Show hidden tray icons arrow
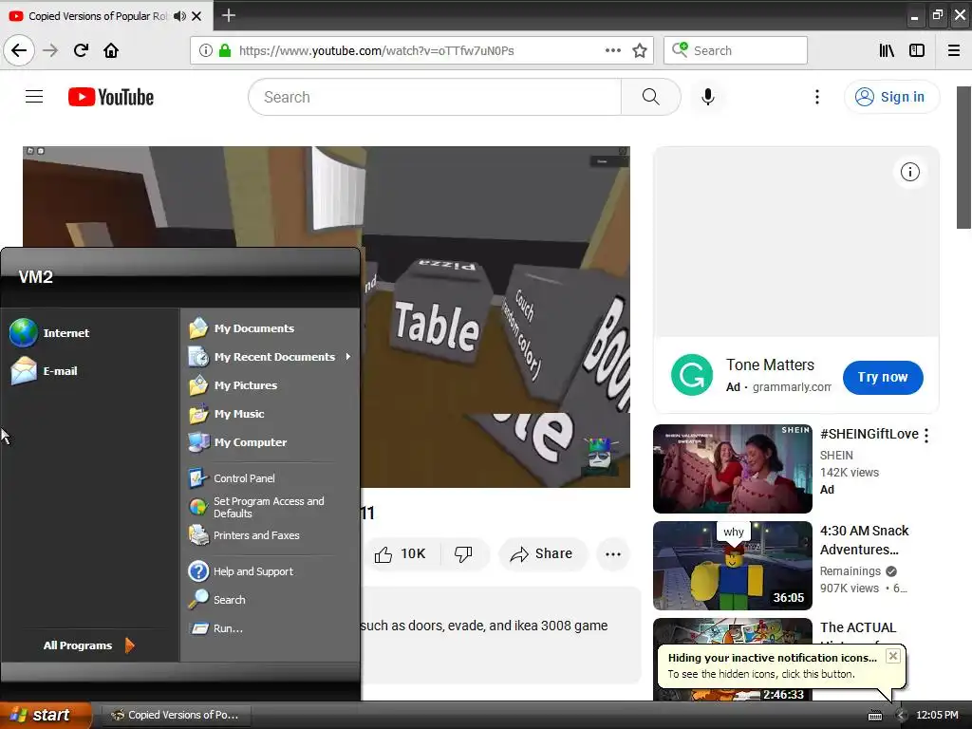972x729 pixels. click(x=901, y=716)
